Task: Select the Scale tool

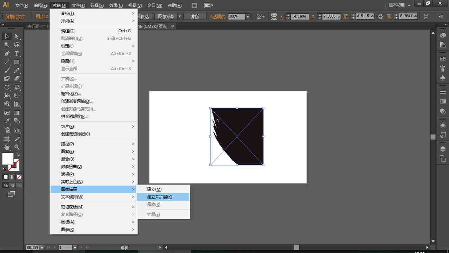Action: pos(16,87)
